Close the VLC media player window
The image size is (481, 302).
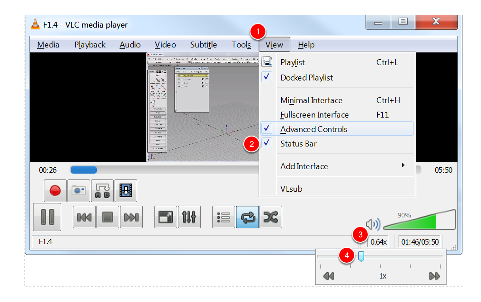436,22
